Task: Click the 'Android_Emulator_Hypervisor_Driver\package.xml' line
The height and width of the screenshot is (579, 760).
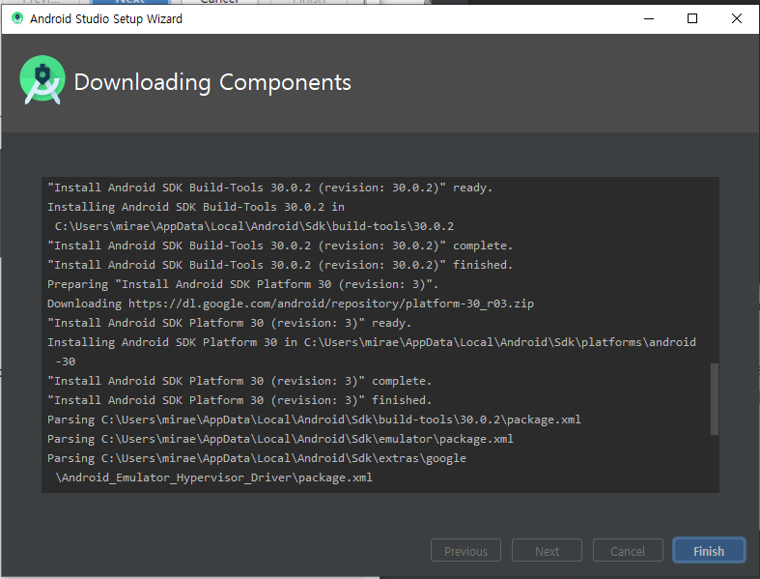Action: (x=213, y=478)
